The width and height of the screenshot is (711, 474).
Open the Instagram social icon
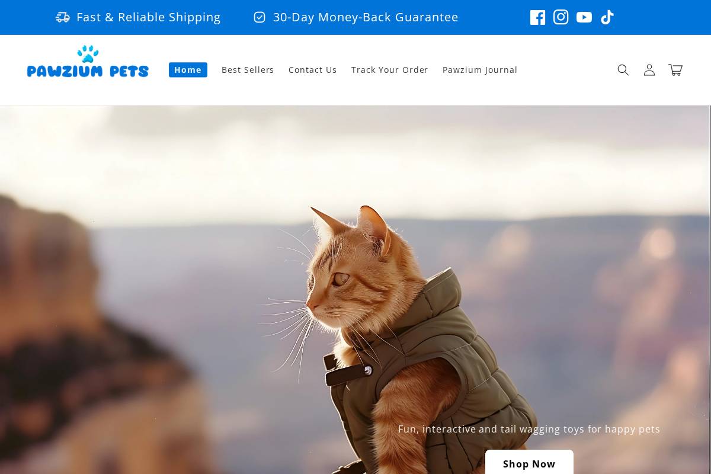tap(561, 17)
